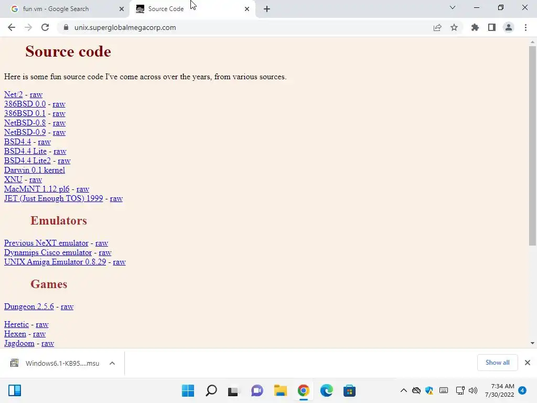
Task: Open network status tray icon
Action: (x=460, y=390)
